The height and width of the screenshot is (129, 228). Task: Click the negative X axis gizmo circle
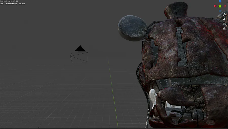tap(225, 6)
